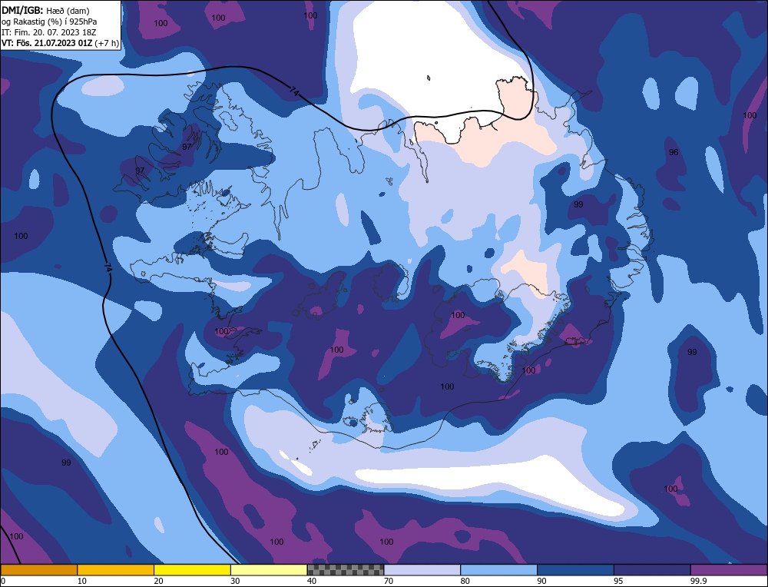The image size is (768, 587).
Task: Click the lower-left '97' value in the Westfjords
Action: click(140, 171)
